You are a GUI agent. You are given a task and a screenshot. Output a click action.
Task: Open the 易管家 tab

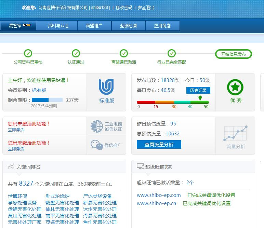[x=18, y=26]
